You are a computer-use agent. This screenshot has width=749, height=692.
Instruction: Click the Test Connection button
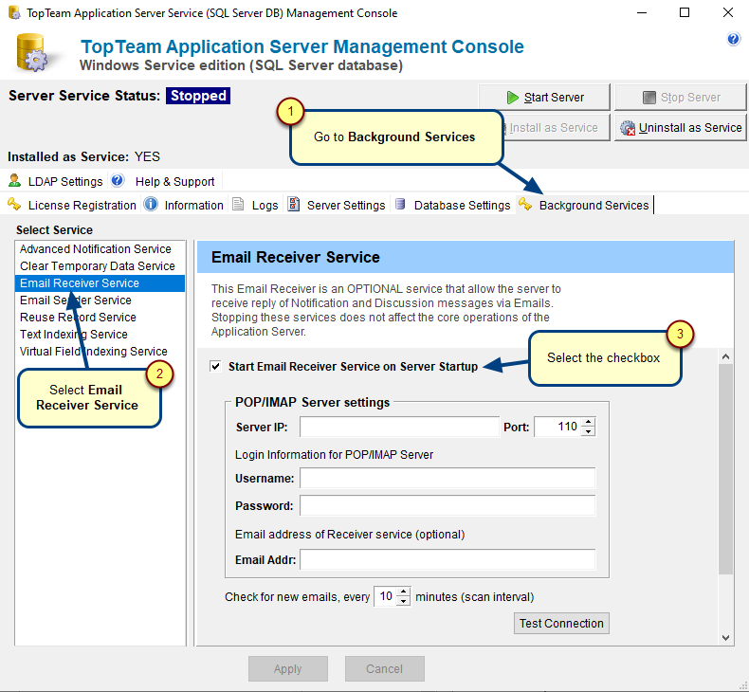tap(561, 623)
